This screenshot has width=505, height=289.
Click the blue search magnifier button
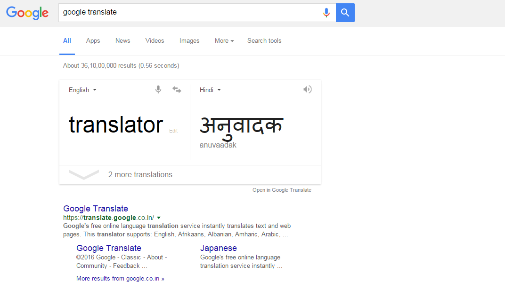pyautogui.click(x=345, y=13)
